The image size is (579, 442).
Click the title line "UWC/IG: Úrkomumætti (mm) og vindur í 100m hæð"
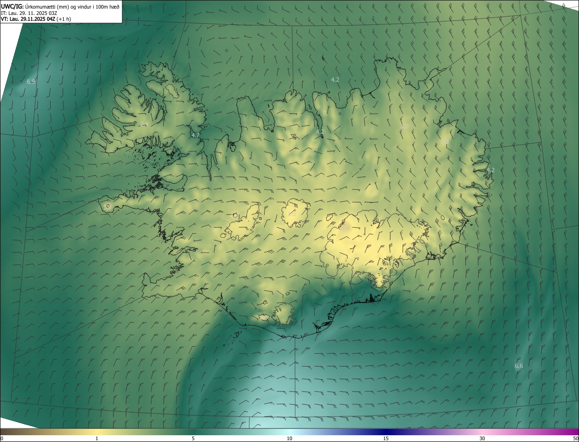coord(60,6)
